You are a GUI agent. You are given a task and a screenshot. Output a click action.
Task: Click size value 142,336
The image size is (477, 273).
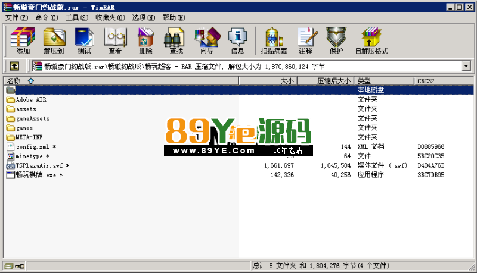pyautogui.click(x=282, y=175)
